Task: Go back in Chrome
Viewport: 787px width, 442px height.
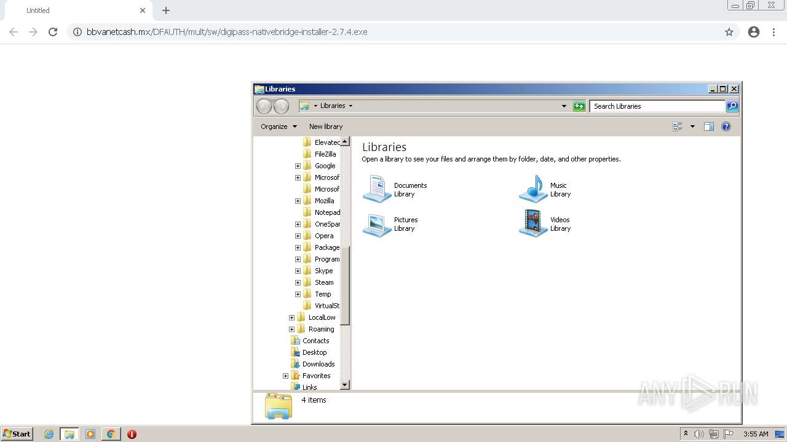Action: click(x=14, y=32)
